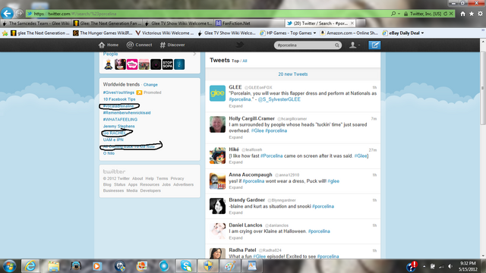The image size is (486, 273).
Task: Open HP Games - Top Games bookmark dropdown
Action: pyautogui.click(x=314, y=33)
